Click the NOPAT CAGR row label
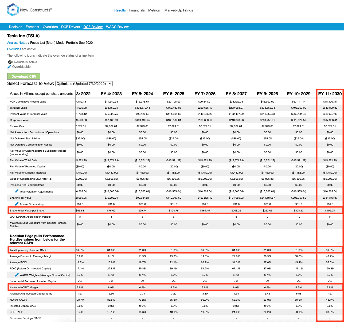Viewport: 344px width, 322px height. pos(18,300)
